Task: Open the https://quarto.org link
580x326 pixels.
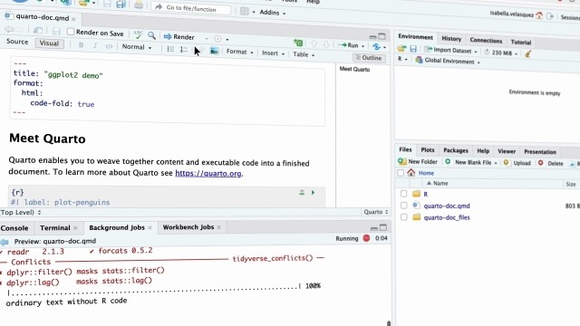Action: point(208,173)
